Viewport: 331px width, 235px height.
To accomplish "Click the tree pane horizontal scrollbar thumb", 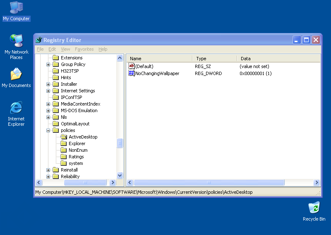I will [85, 182].
